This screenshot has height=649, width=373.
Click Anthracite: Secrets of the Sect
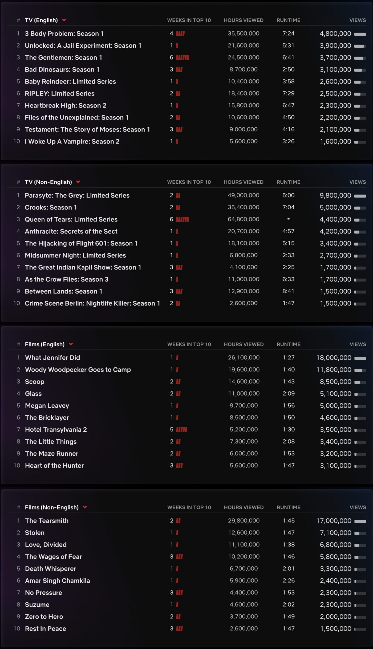pyautogui.click(x=71, y=232)
